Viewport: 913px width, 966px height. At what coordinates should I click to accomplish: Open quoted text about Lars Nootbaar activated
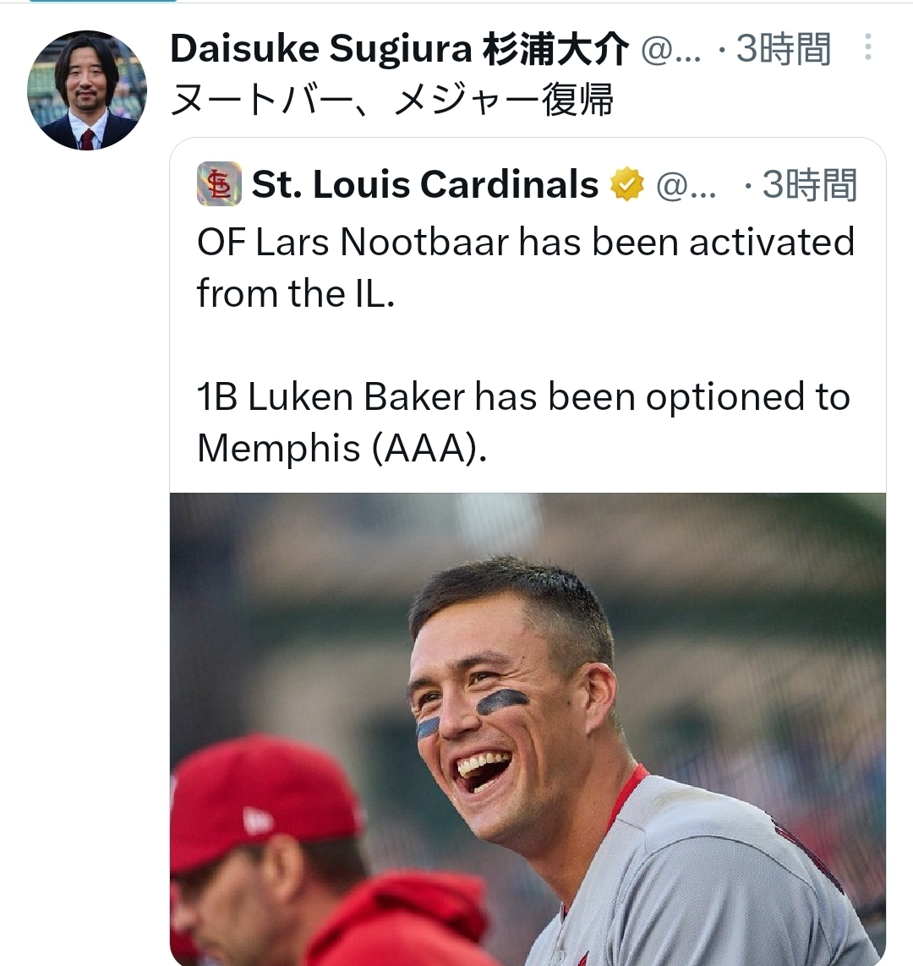525,243
